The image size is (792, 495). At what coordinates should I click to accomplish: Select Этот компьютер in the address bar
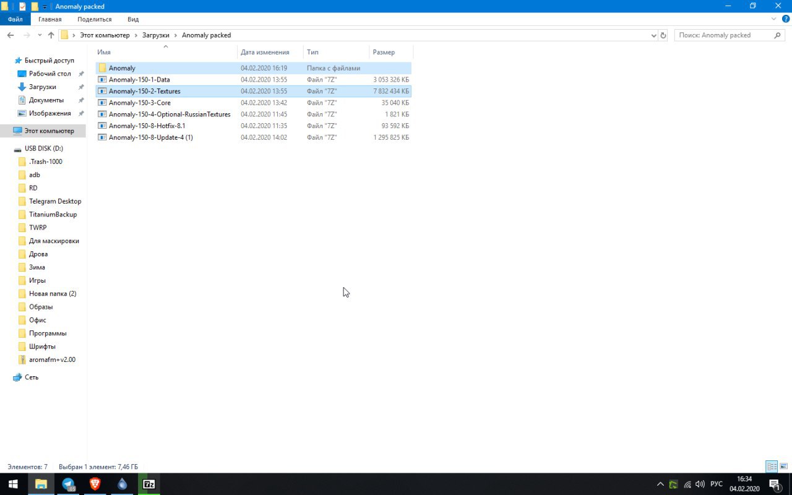pos(105,35)
